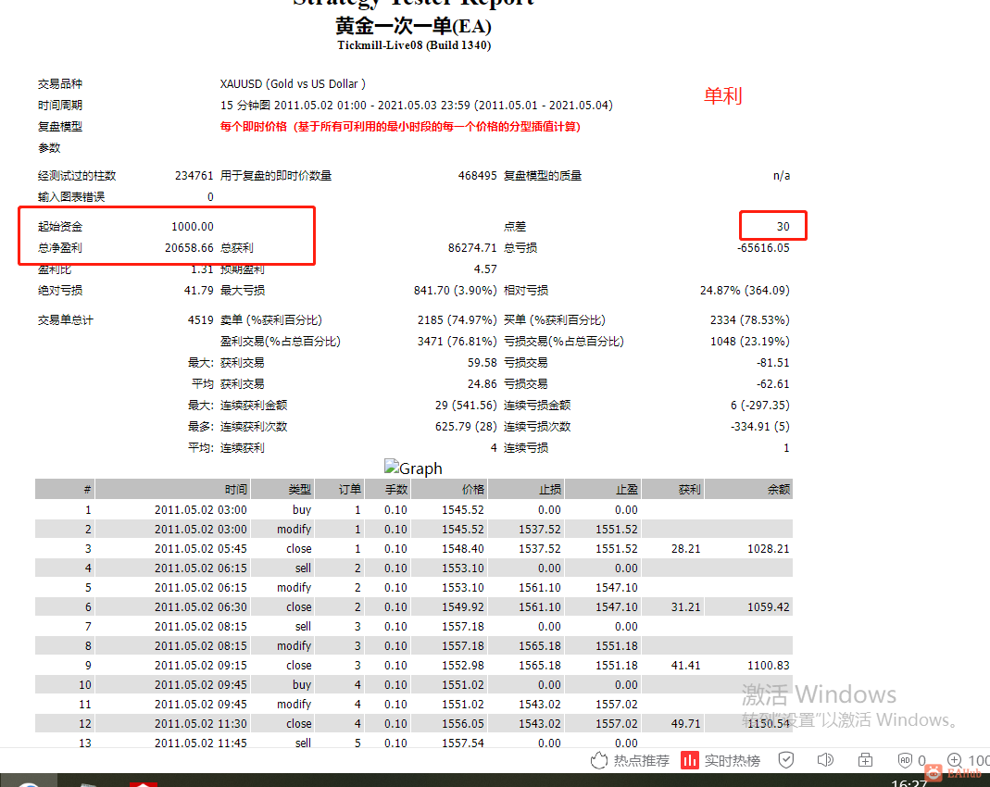Toggle the AD blocker shield icon
The height and width of the screenshot is (787, 990).
[905, 760]
